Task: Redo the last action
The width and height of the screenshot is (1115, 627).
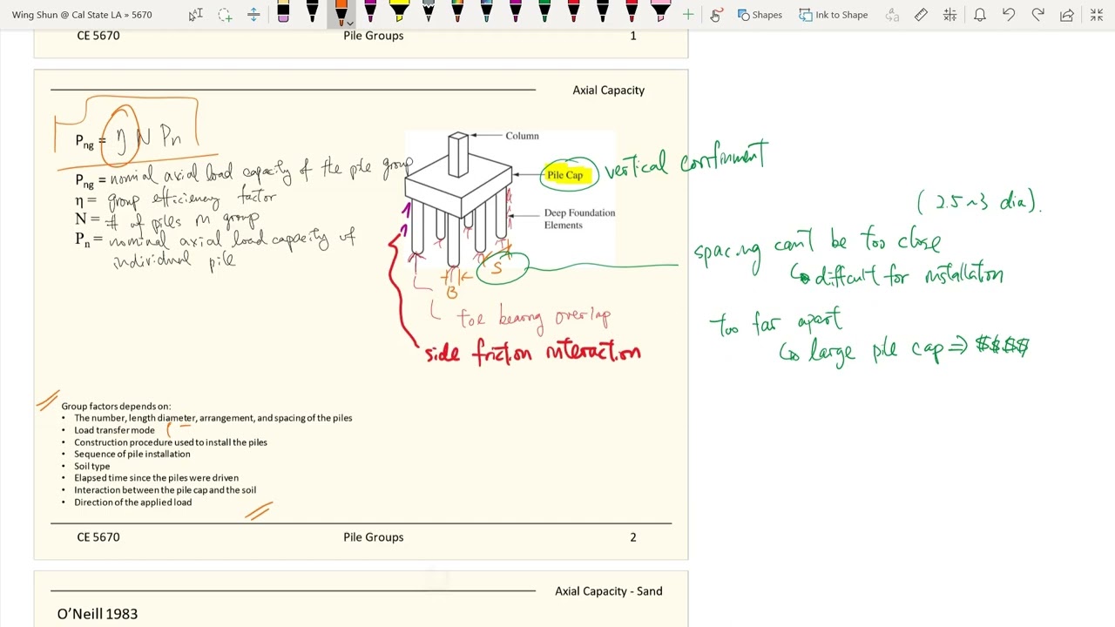Action: (x=1037, y=15)
